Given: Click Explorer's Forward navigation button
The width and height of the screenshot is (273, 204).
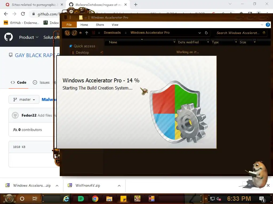Looking at the screenshot, I should point(74,33).
